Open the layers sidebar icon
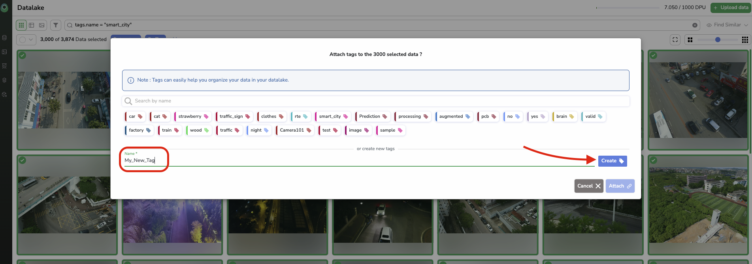 click(4, 80)
